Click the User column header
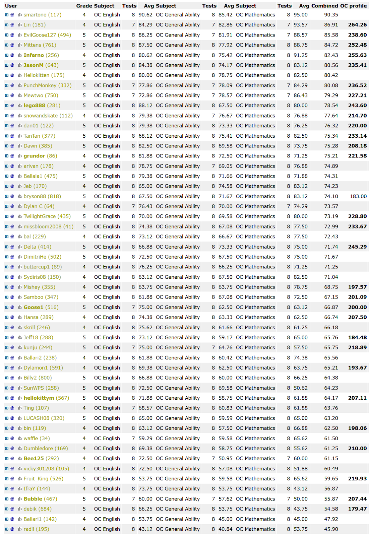369x536 pixels. tap(11, 6)
